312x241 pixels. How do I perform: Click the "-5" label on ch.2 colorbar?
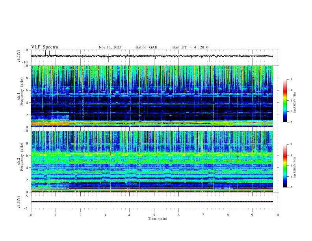[291, 166]
